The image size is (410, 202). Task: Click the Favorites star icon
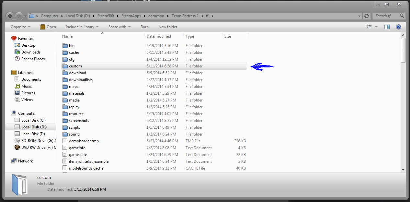pyautogui.click(x=14, y=38)
